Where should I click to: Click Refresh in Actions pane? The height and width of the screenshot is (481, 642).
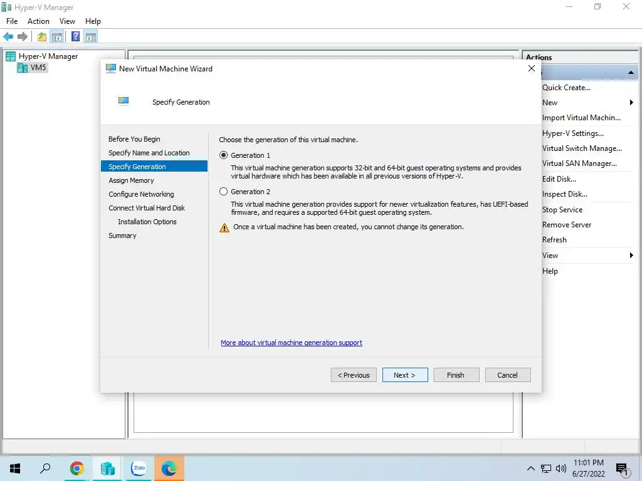(x=554, y=240)
